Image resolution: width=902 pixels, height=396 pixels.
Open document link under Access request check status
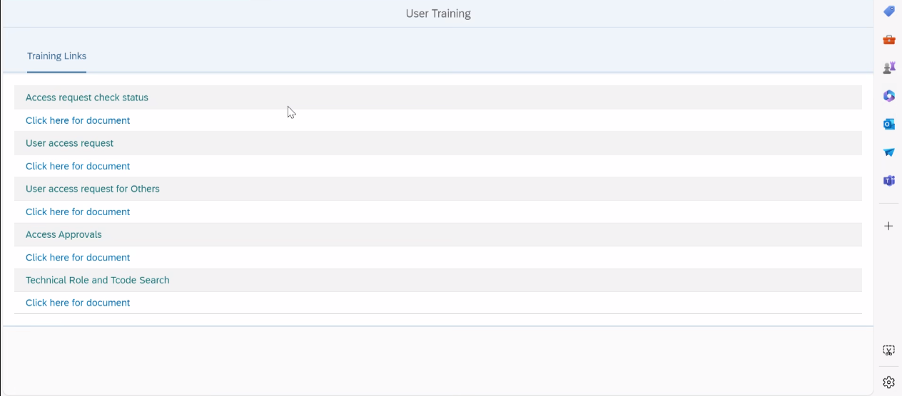[x=78, y=120]
